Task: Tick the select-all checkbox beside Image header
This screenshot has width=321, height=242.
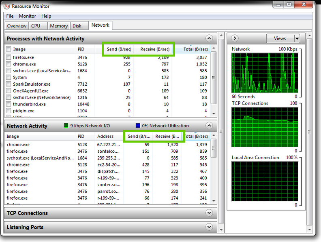Action: [x=9, y=49]
